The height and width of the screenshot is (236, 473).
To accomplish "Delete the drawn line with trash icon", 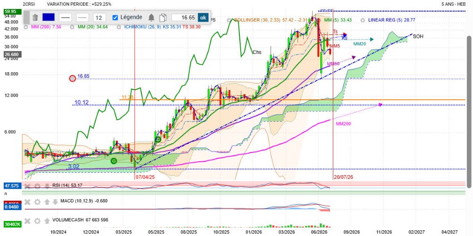I will 35,17.
